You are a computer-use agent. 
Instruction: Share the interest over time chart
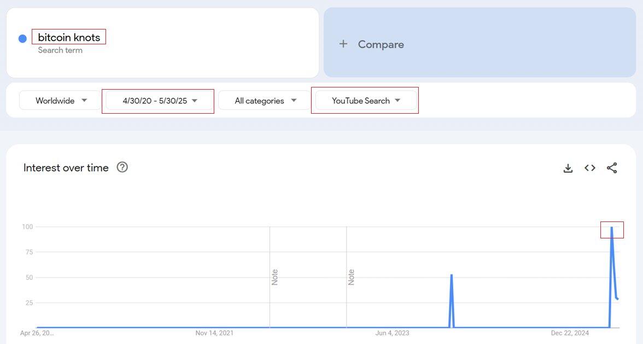click(x=612, y=168)
